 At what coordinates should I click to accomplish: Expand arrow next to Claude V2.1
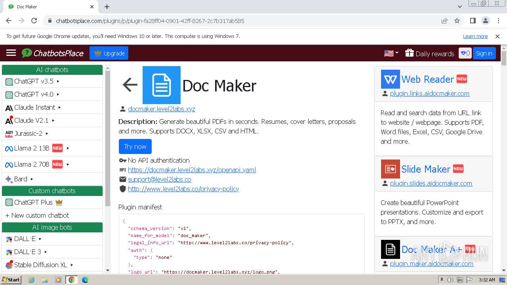53,120
